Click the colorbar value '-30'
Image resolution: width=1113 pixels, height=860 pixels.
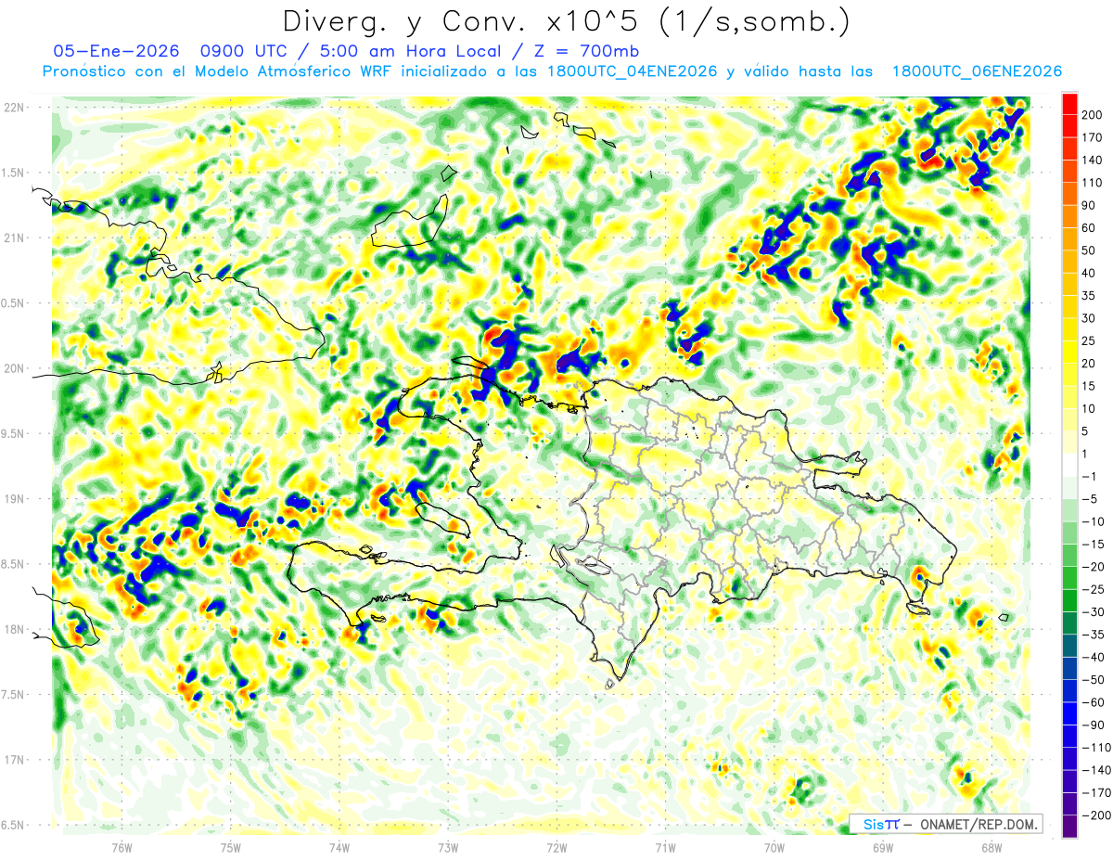click(1095, 611)
